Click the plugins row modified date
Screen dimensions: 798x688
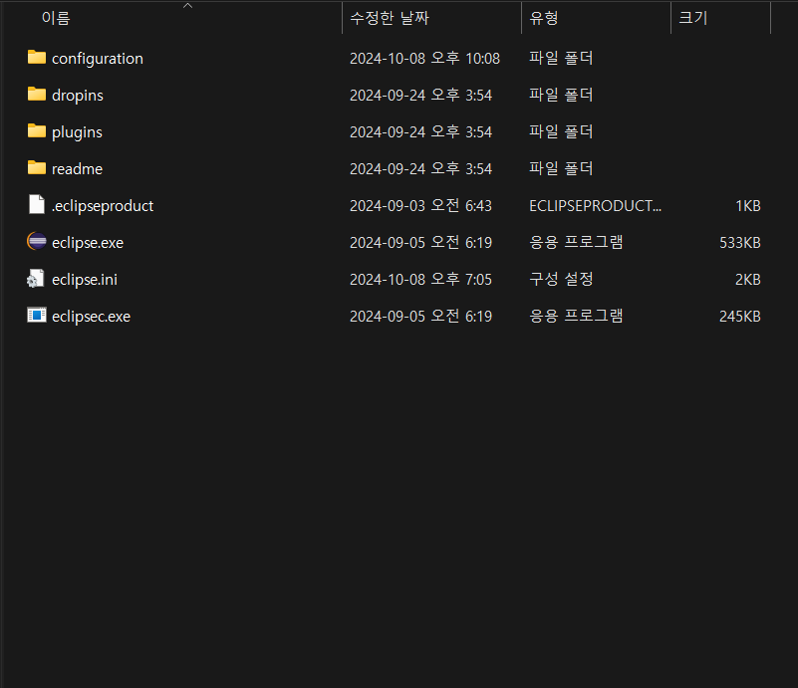point(420,131)
